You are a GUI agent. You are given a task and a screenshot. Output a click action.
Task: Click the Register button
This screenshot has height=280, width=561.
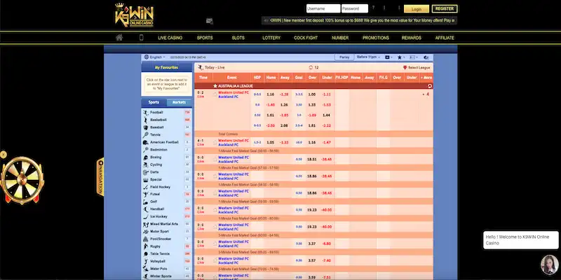pyautogui.click(x=445, y=9)
